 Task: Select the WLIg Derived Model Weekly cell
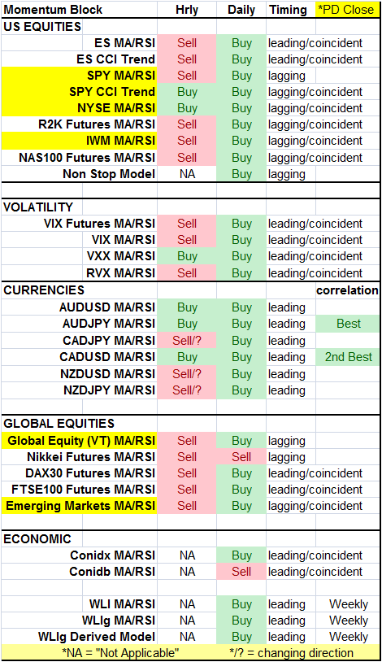348,637
